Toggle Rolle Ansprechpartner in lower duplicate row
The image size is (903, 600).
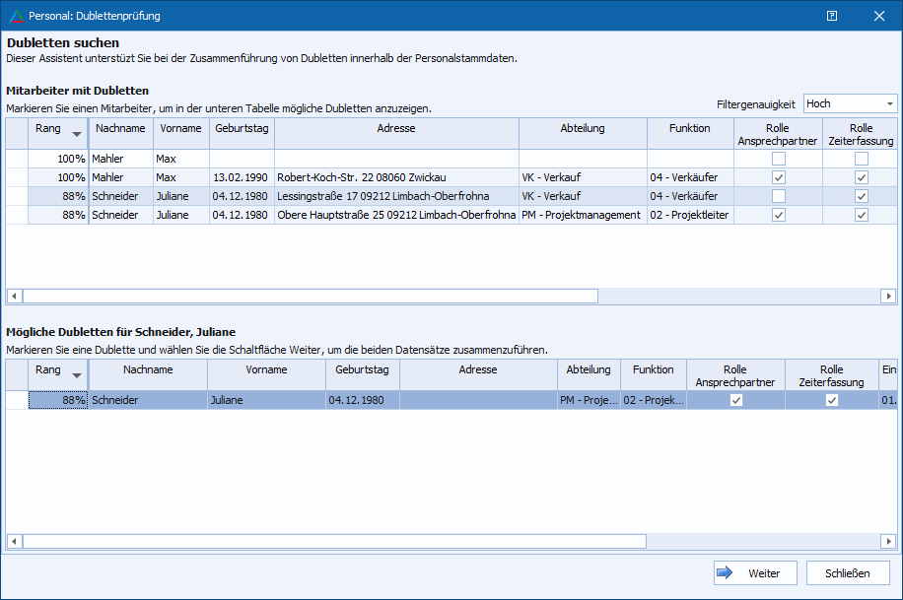[x=734, y=400]
